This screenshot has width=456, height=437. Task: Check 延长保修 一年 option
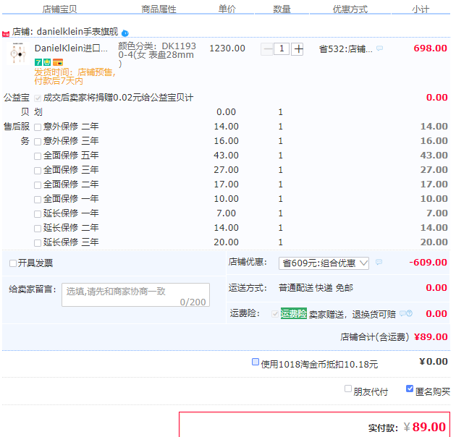point(38,214)
